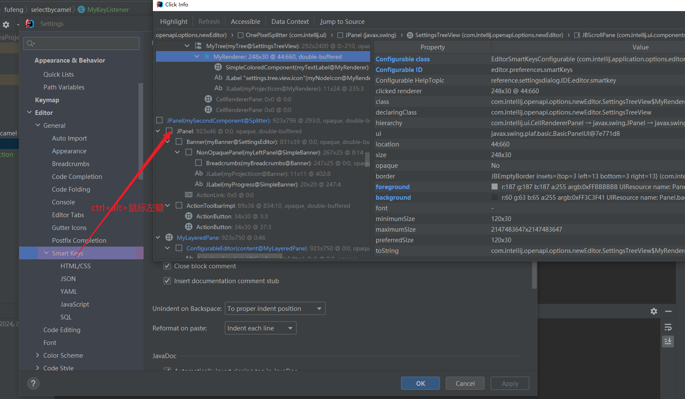The image size is (685, 399).
Task: Click Ab icon of JLabel(myProjectIcon@MyRenderer)
Action: [218, 88]
